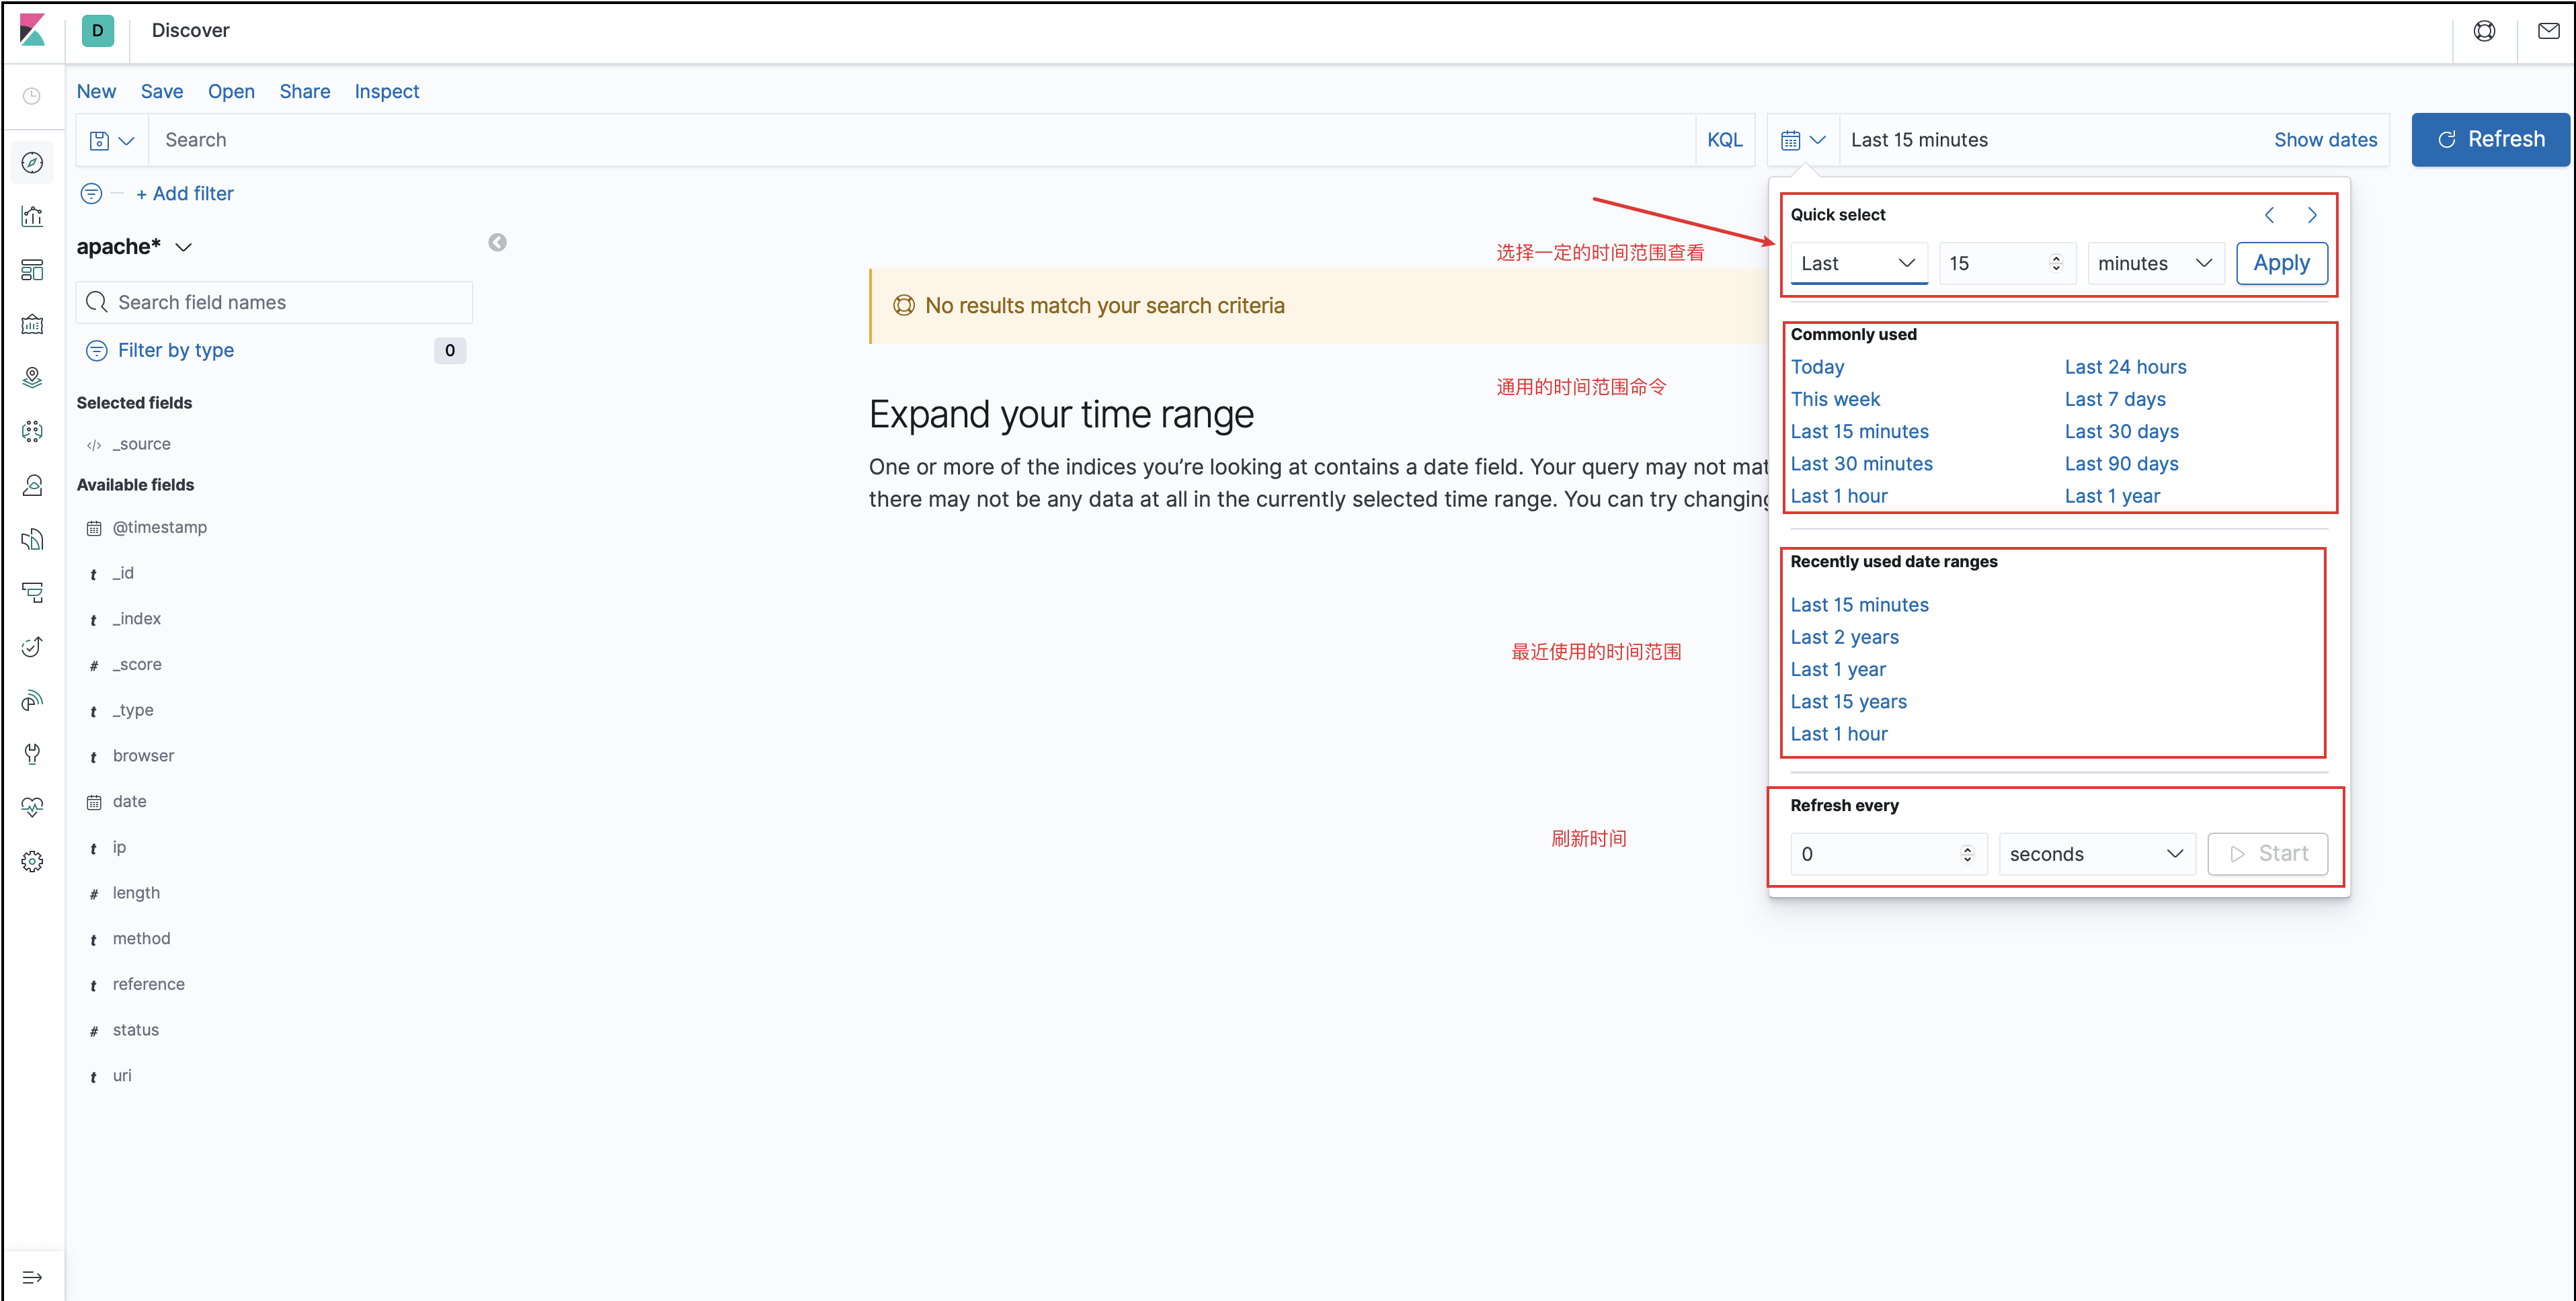Open Management gear icon in sidebar
Screen dimensions: 2576x1301
click(32, 861)
